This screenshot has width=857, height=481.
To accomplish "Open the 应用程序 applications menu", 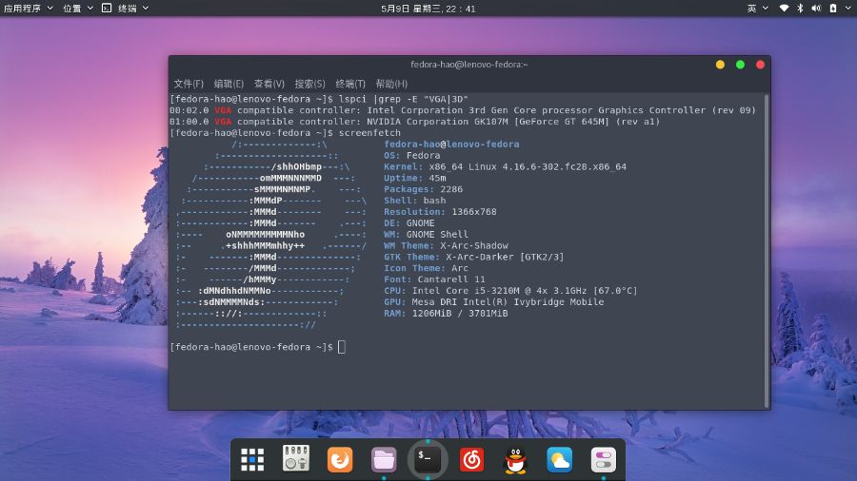I will pyautogui.click(x=28, y=9).
